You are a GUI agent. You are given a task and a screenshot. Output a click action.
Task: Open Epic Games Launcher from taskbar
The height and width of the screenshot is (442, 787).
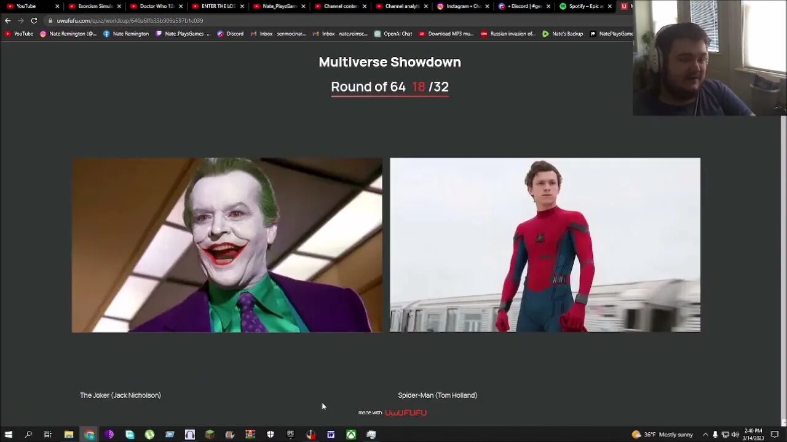[x=290, y=435]
